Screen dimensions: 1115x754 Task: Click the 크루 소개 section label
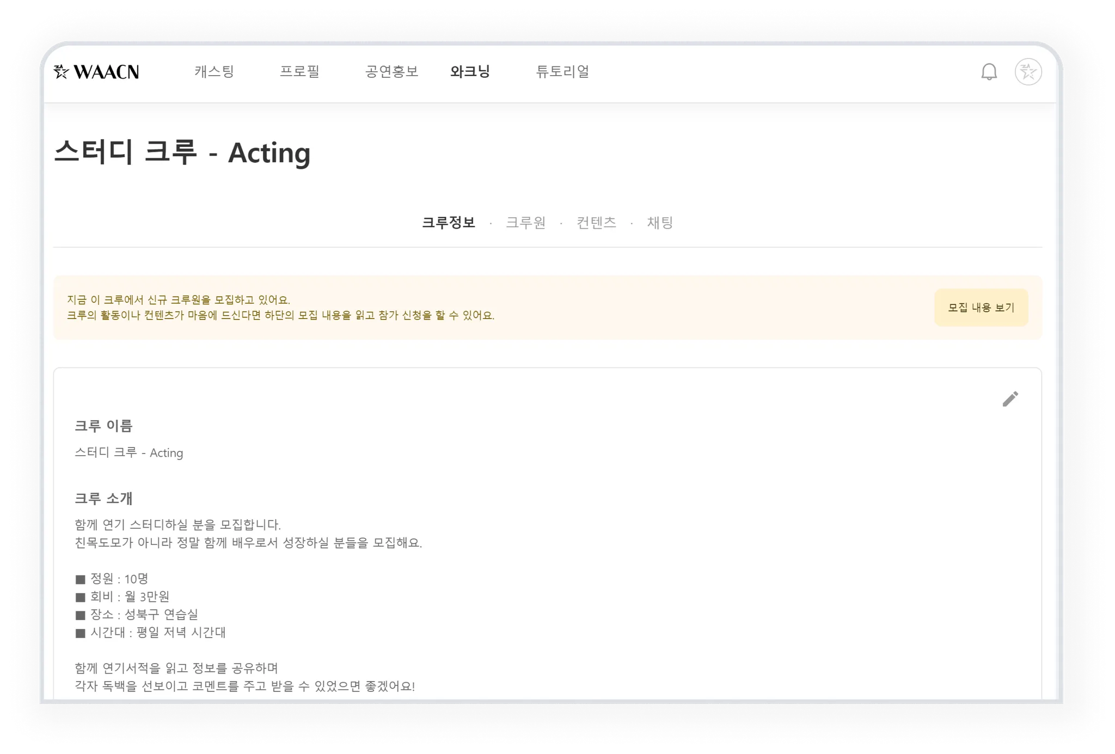click(x=103, y=499)
